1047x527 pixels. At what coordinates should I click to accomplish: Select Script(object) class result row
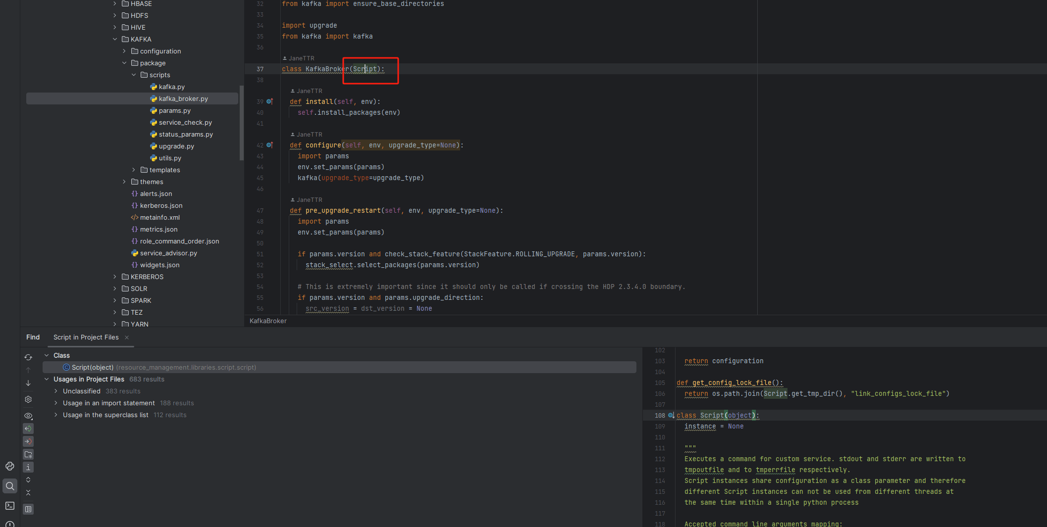click(x=339, y=367)
